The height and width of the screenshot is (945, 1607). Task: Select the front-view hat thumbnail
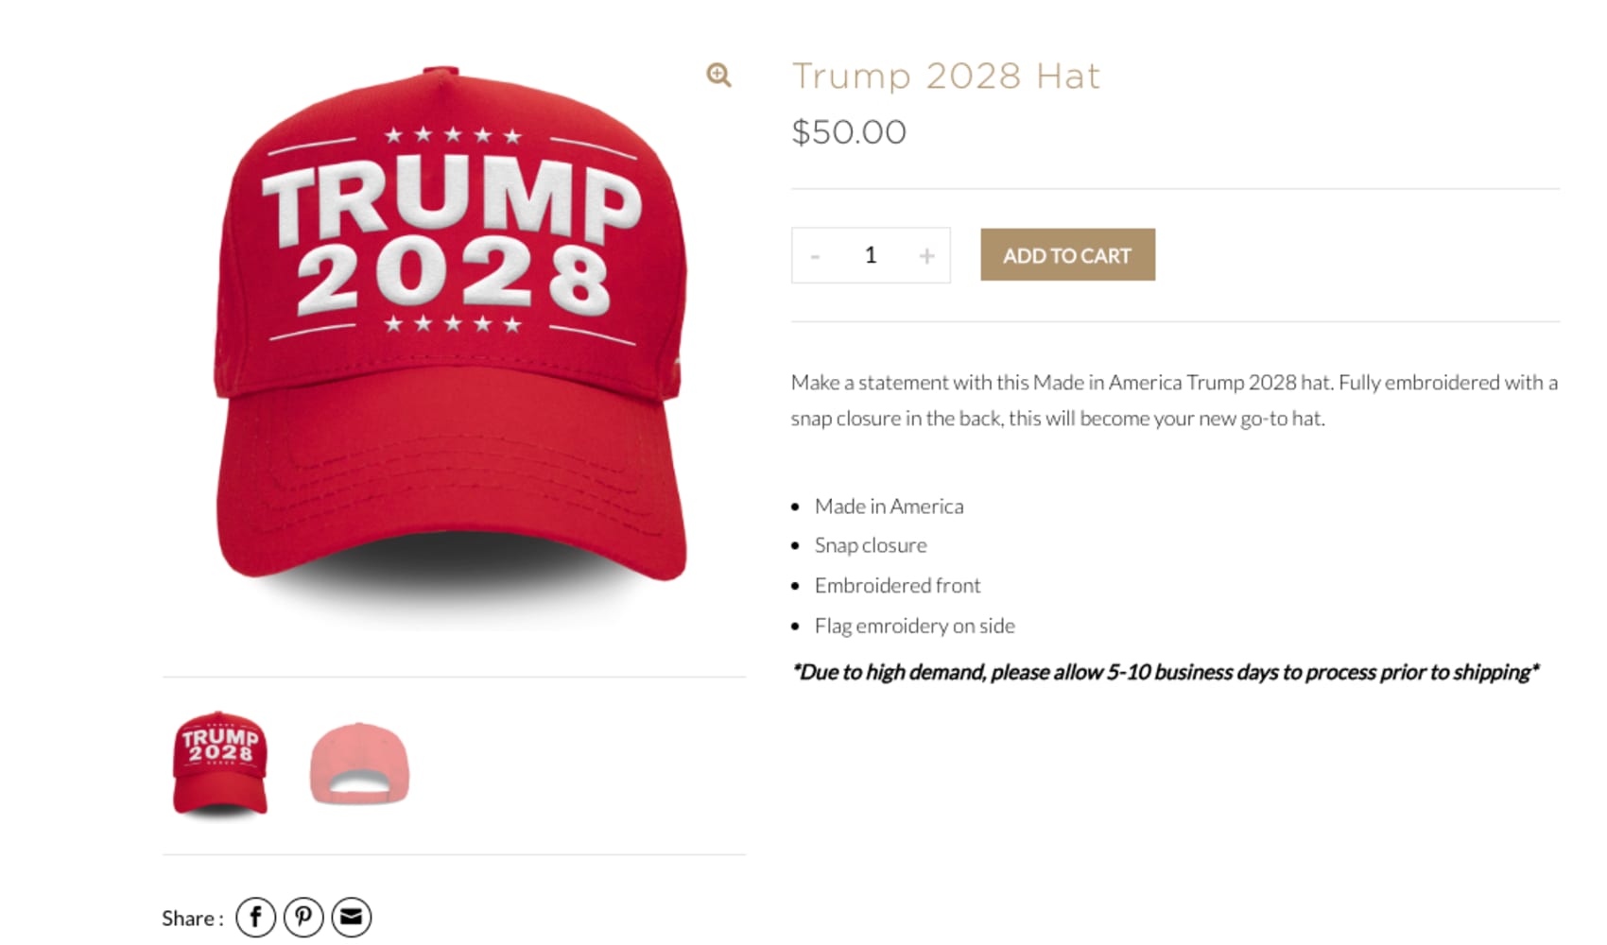220,764
